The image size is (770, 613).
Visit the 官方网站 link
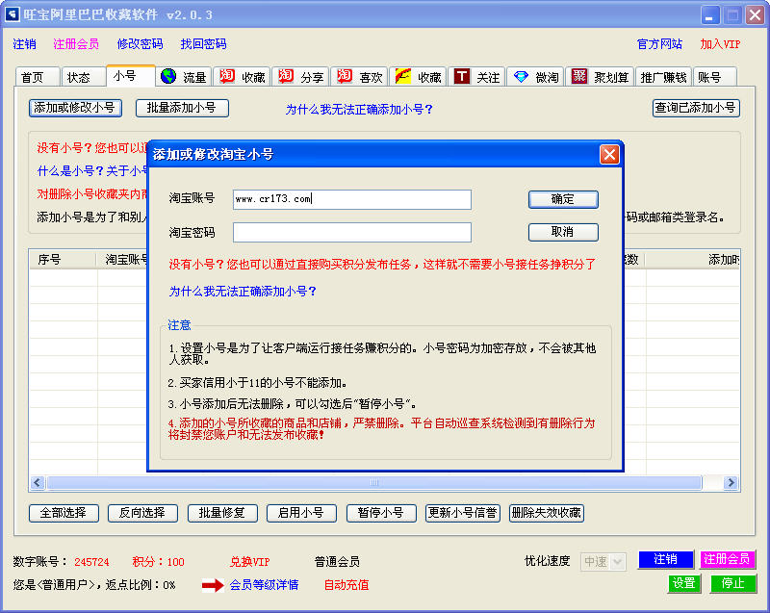click(659, 44)
